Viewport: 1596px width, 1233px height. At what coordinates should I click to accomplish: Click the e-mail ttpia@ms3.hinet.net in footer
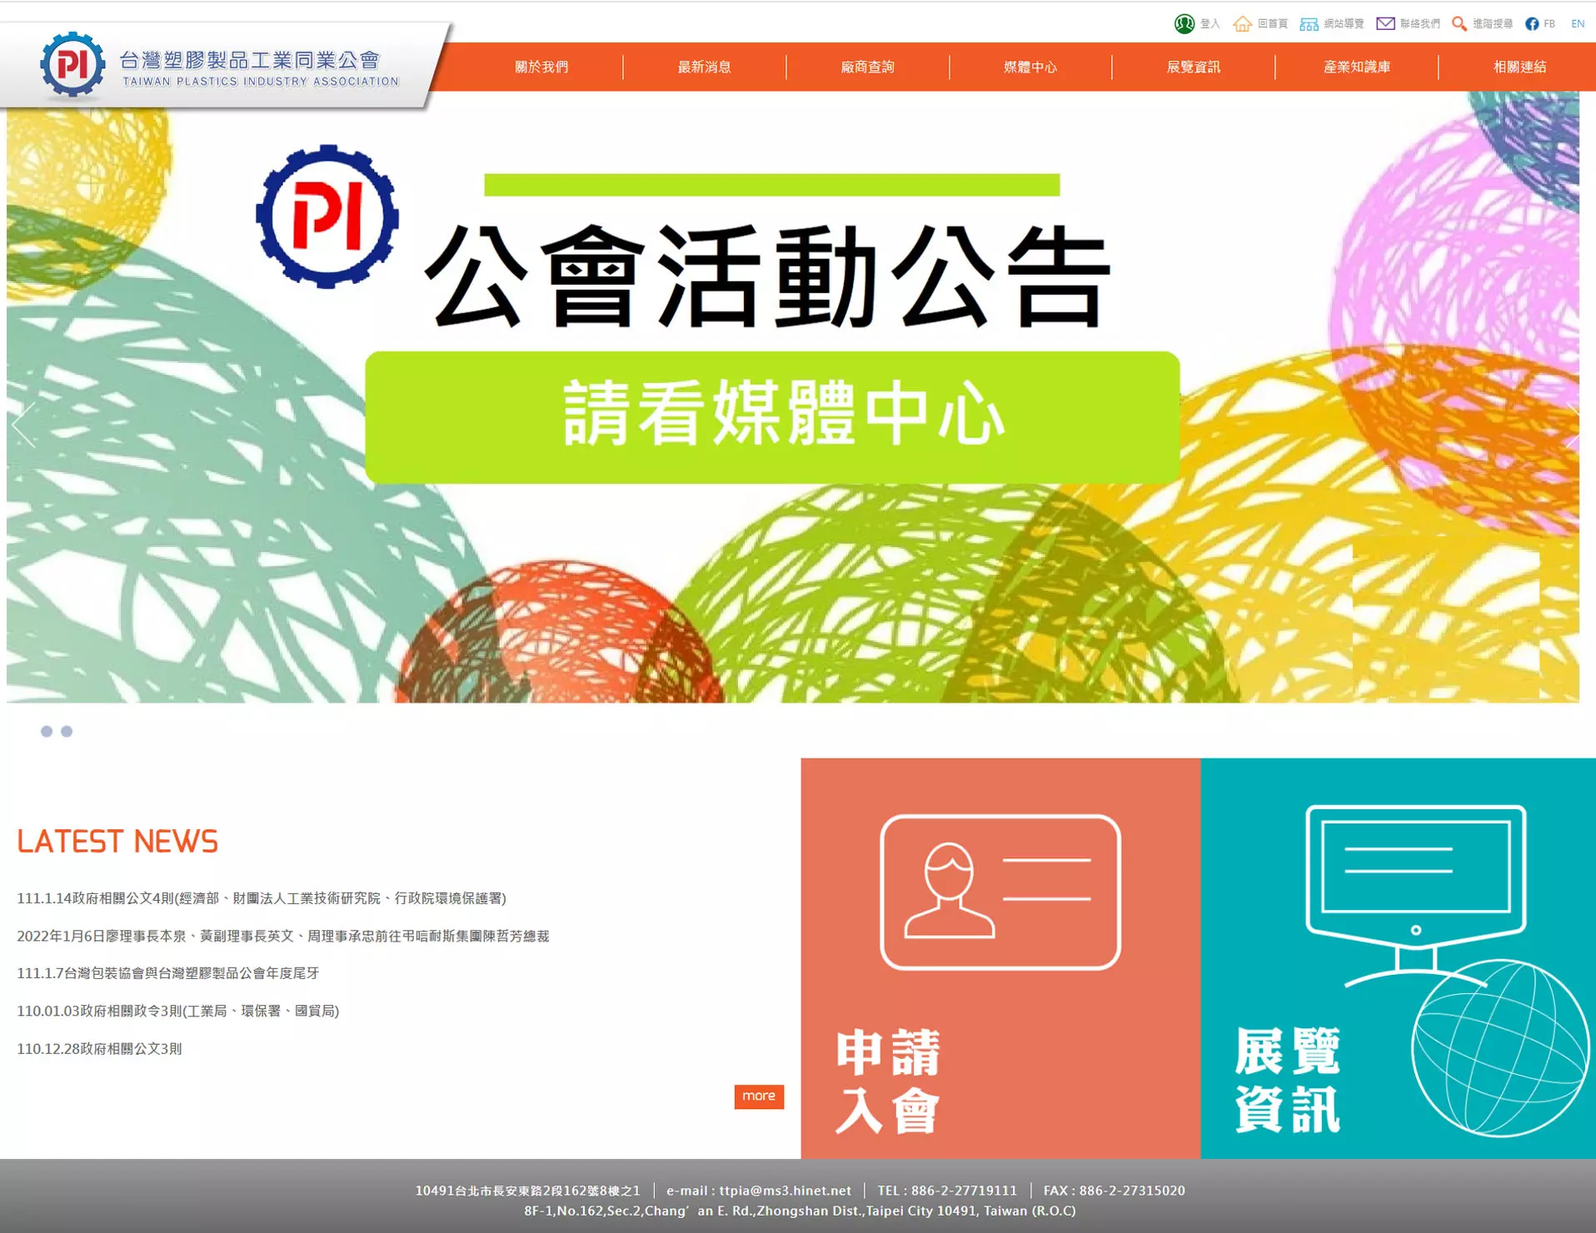759,1191
